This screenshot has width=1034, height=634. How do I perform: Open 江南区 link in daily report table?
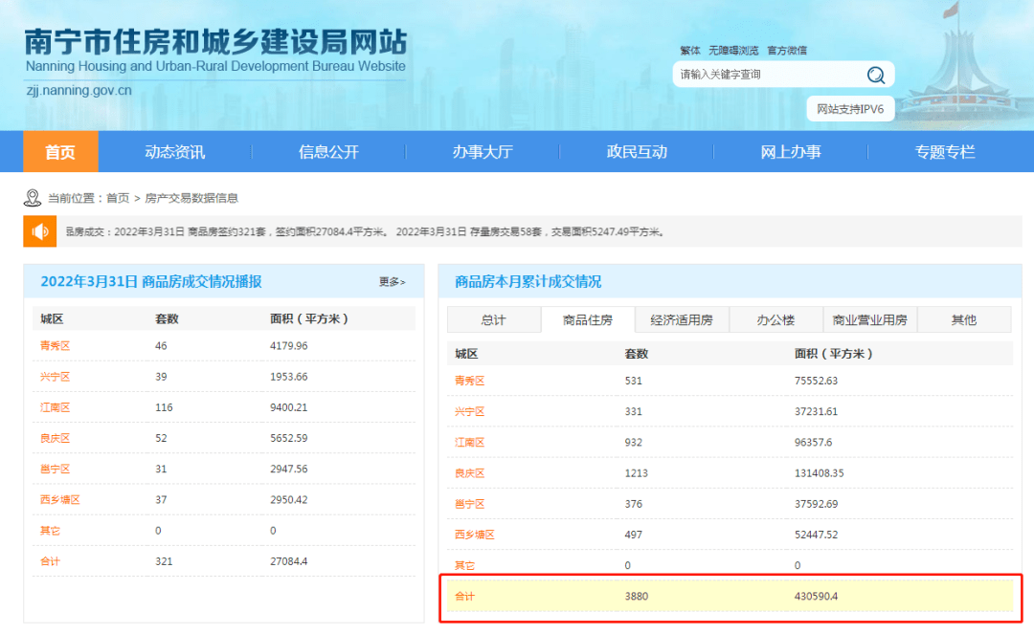tap(56, 407)
